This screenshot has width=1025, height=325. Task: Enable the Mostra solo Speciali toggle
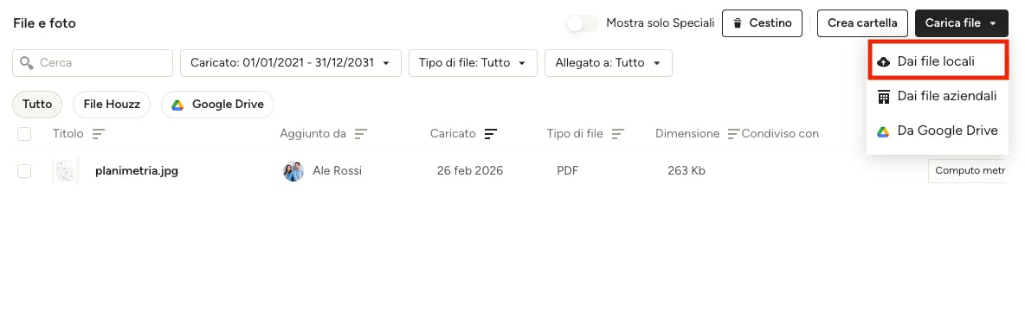(583, 23)
